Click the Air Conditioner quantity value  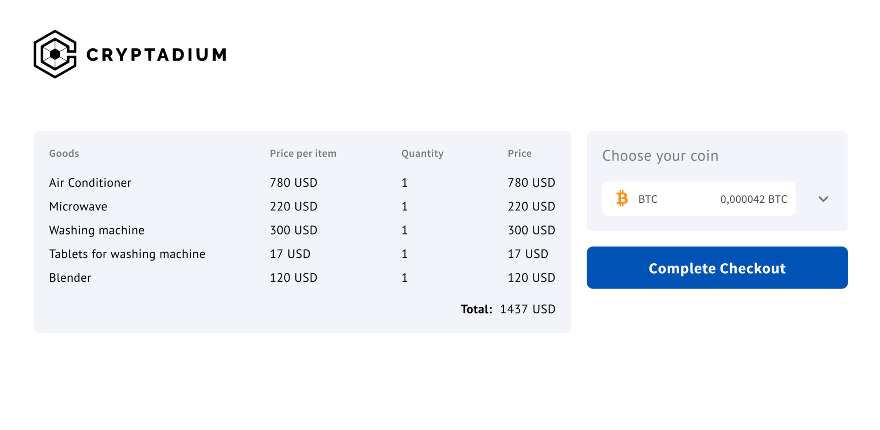(x=404, y=183)
